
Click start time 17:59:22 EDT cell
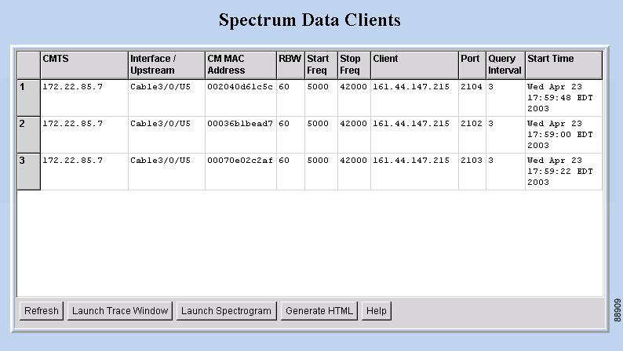point(564,172)
